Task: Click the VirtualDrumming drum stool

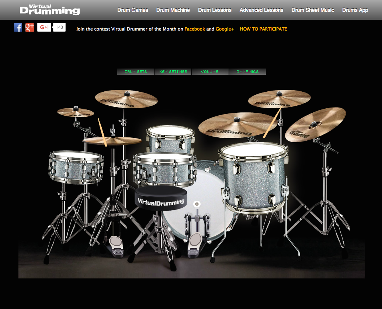Action: tap(161, 198)
